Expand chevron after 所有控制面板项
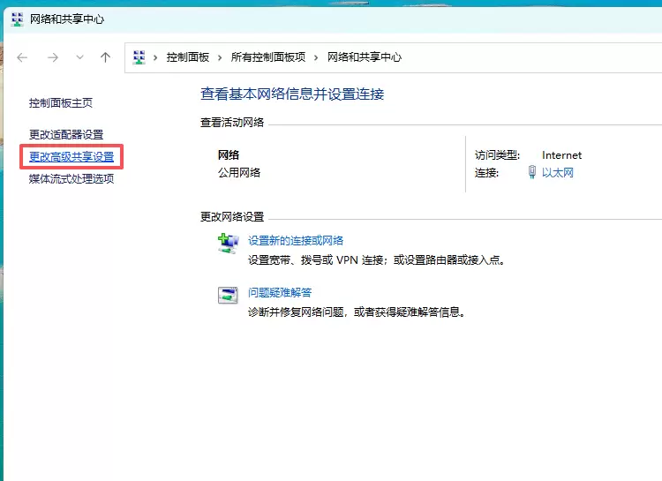This screenshot has height=481, width=662. click(x=316, y=57)
